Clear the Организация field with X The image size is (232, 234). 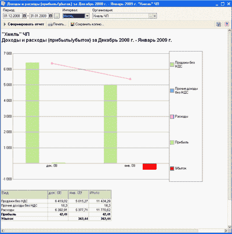155,16
